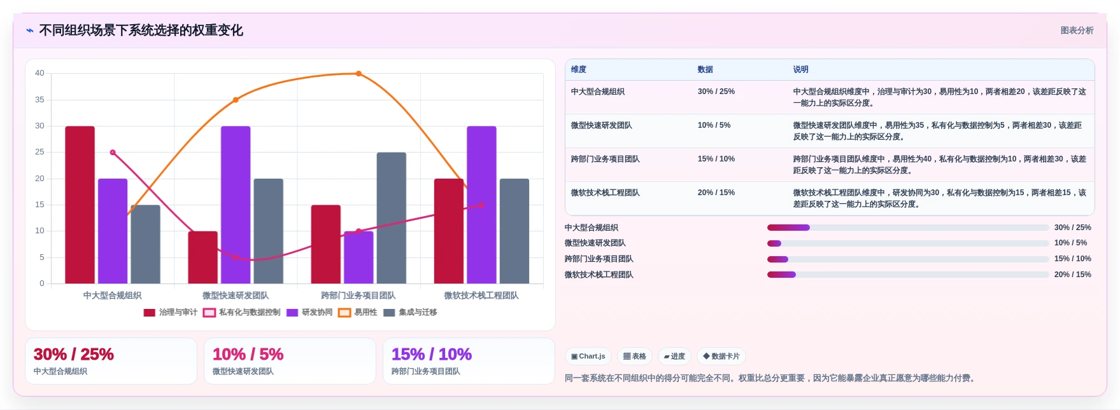Click the orange peak point at 40

click(358, 74)
